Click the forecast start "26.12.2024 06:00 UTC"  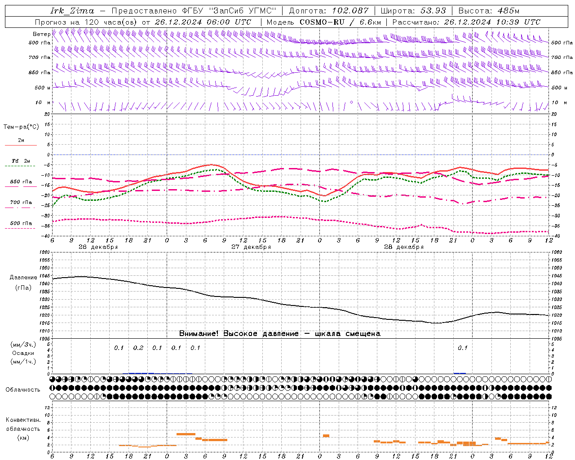point(203,22)
